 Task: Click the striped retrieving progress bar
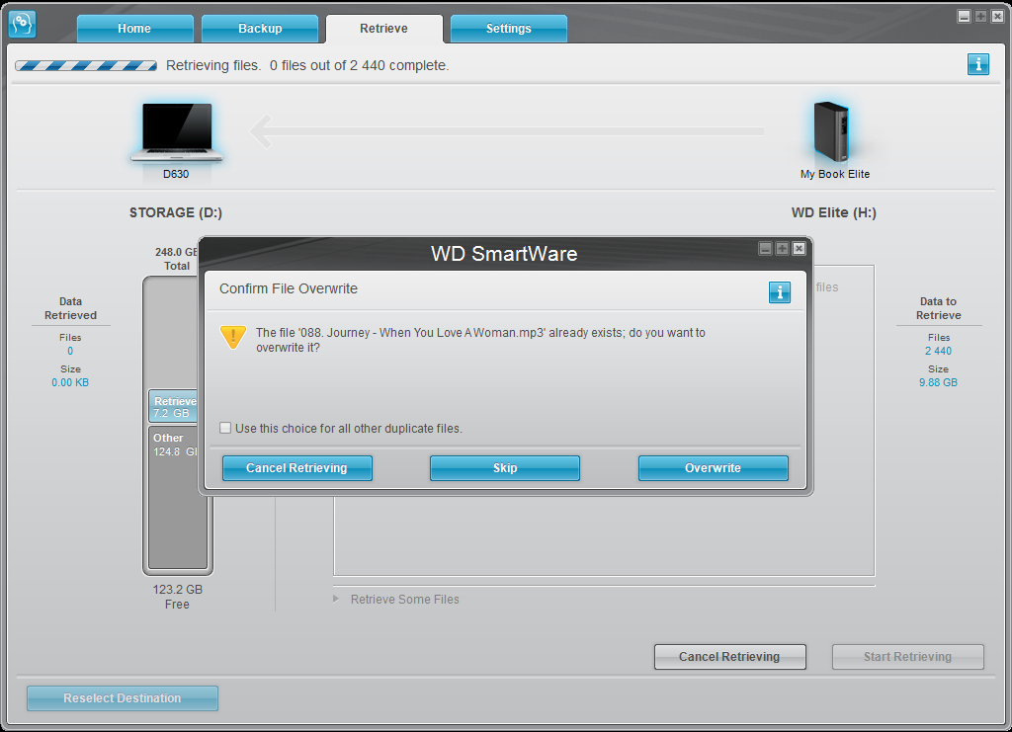86,65
